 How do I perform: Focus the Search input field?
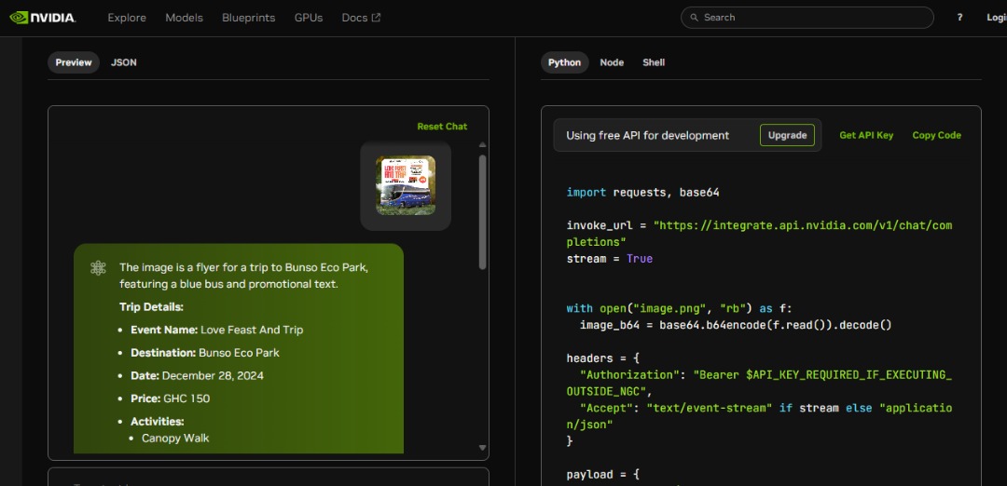(807, 18)
